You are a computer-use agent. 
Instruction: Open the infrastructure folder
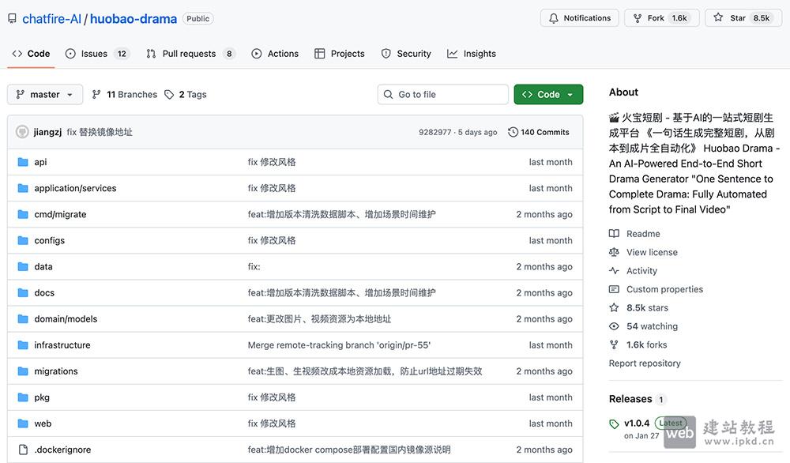coord(62,344)
